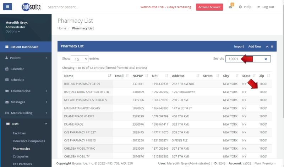Viewport: 284px width, 167px height.
Task: Click the pharmacy search input field
Action: 245,59
